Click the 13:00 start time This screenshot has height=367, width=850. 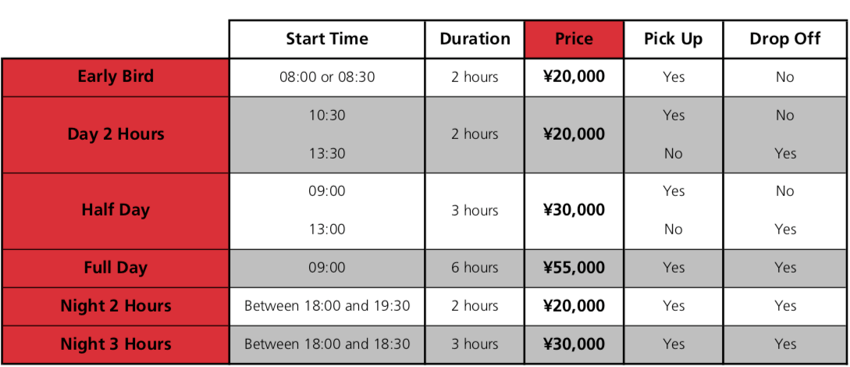(x=327, y=230)
